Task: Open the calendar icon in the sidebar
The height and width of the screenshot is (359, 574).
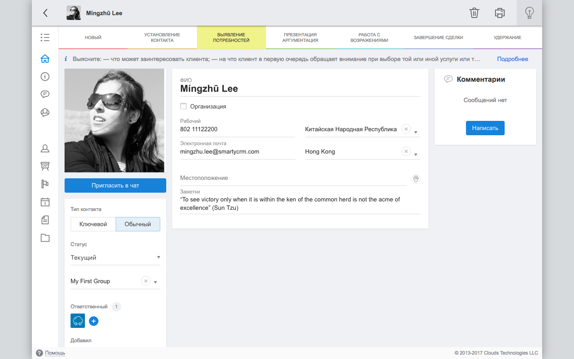Action: (45, 202)
